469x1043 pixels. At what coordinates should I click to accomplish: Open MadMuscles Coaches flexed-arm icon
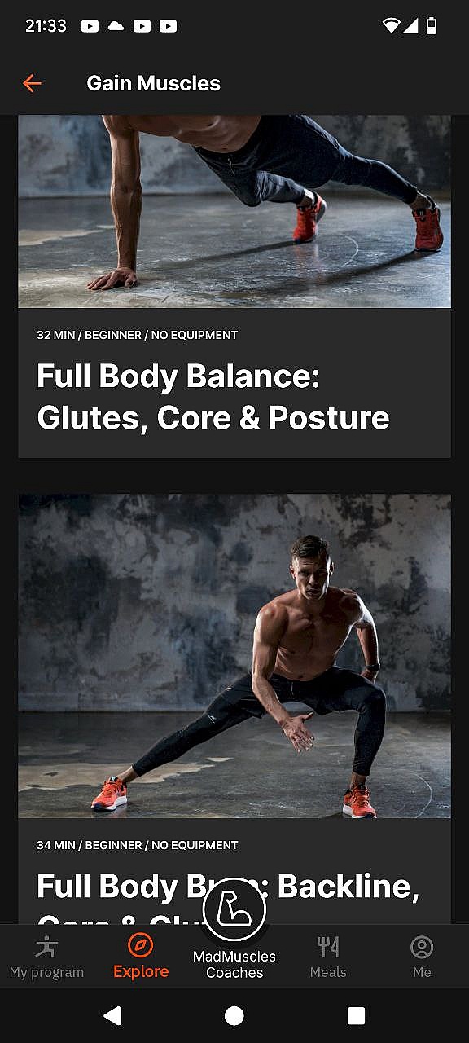click(234, 909)
